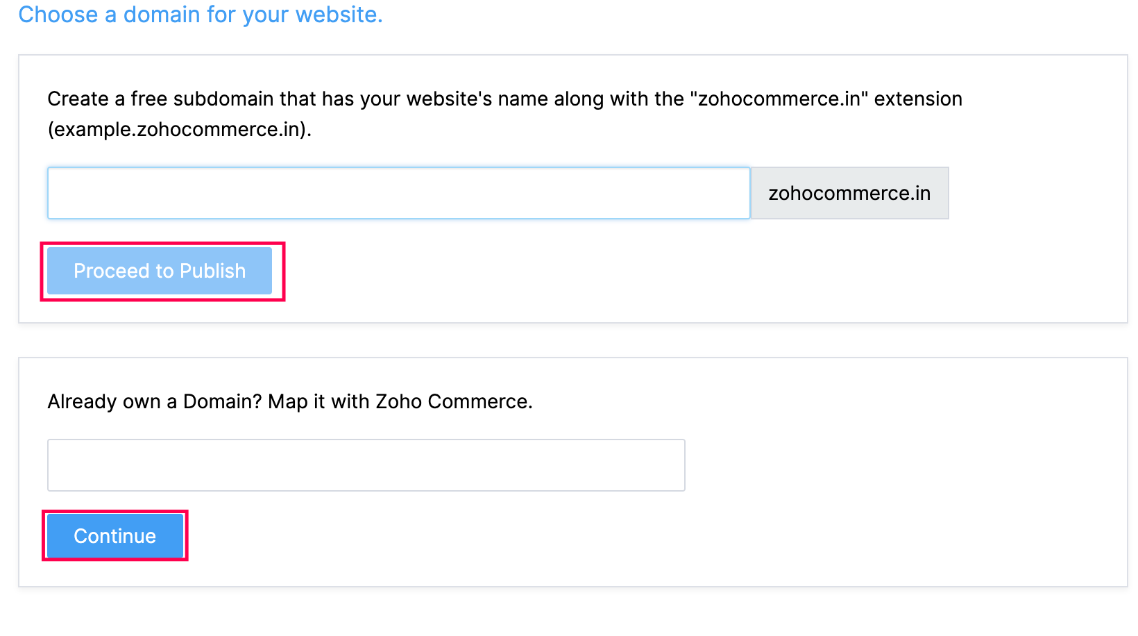Click the 'Choose a domain for your website' heading
1138x636 pixels.
(x=201, y=15)
